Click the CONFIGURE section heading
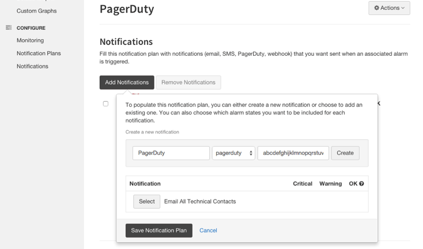 point(31,28)
